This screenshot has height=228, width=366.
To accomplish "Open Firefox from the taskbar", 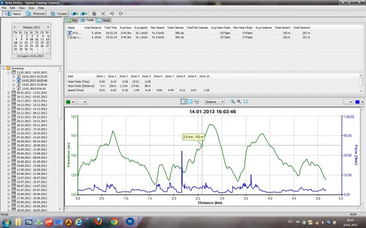I will 98,222.
